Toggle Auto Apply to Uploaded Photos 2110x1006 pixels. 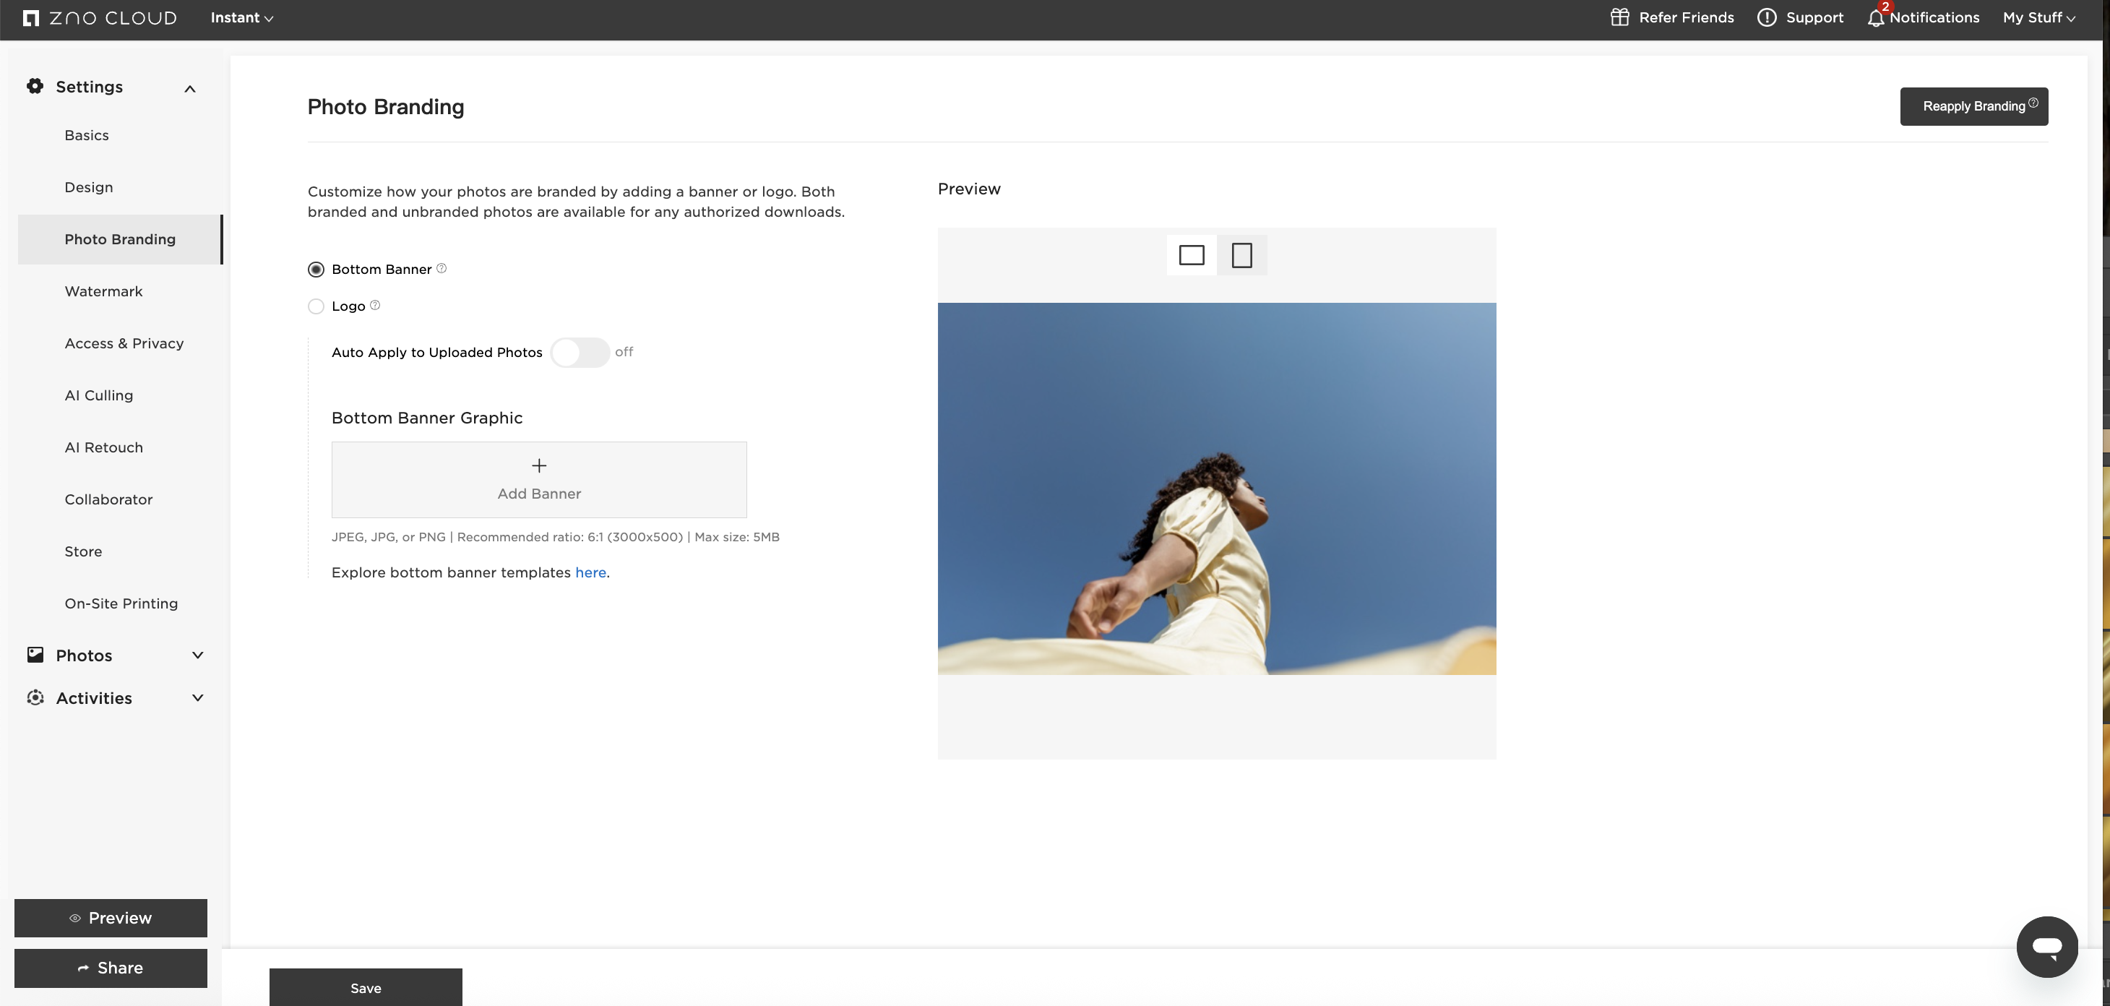579,352
